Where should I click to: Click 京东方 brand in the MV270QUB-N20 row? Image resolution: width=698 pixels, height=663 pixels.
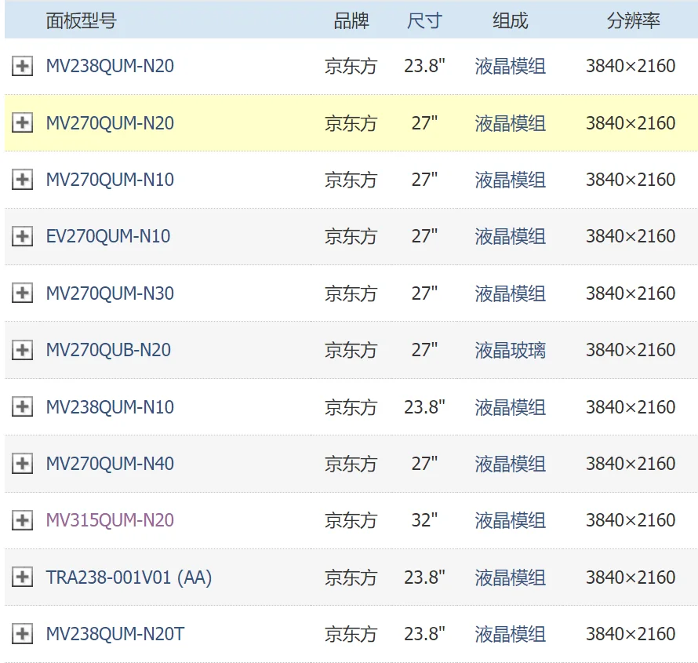pyautogui.click(x=351, y=351)
